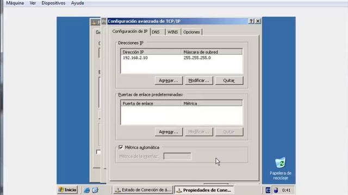Image resolution: width=348 pixels, height=195 pixels.
Task: Click the Puerta de enlace column header
Action: point(151,103)
